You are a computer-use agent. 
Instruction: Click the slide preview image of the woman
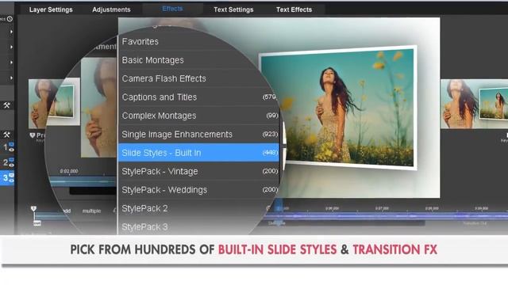click(x=338, y=108)
